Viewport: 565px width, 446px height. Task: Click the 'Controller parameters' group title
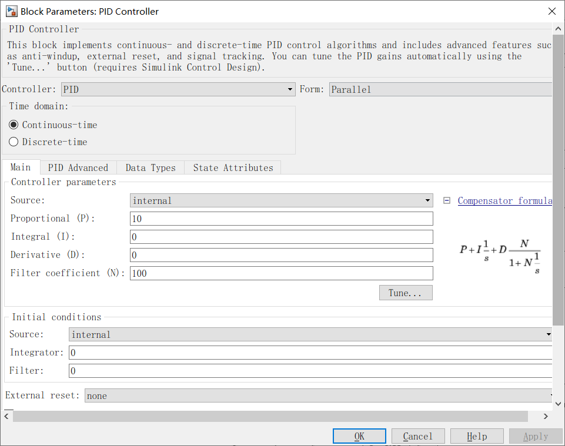tap(63, 182)
